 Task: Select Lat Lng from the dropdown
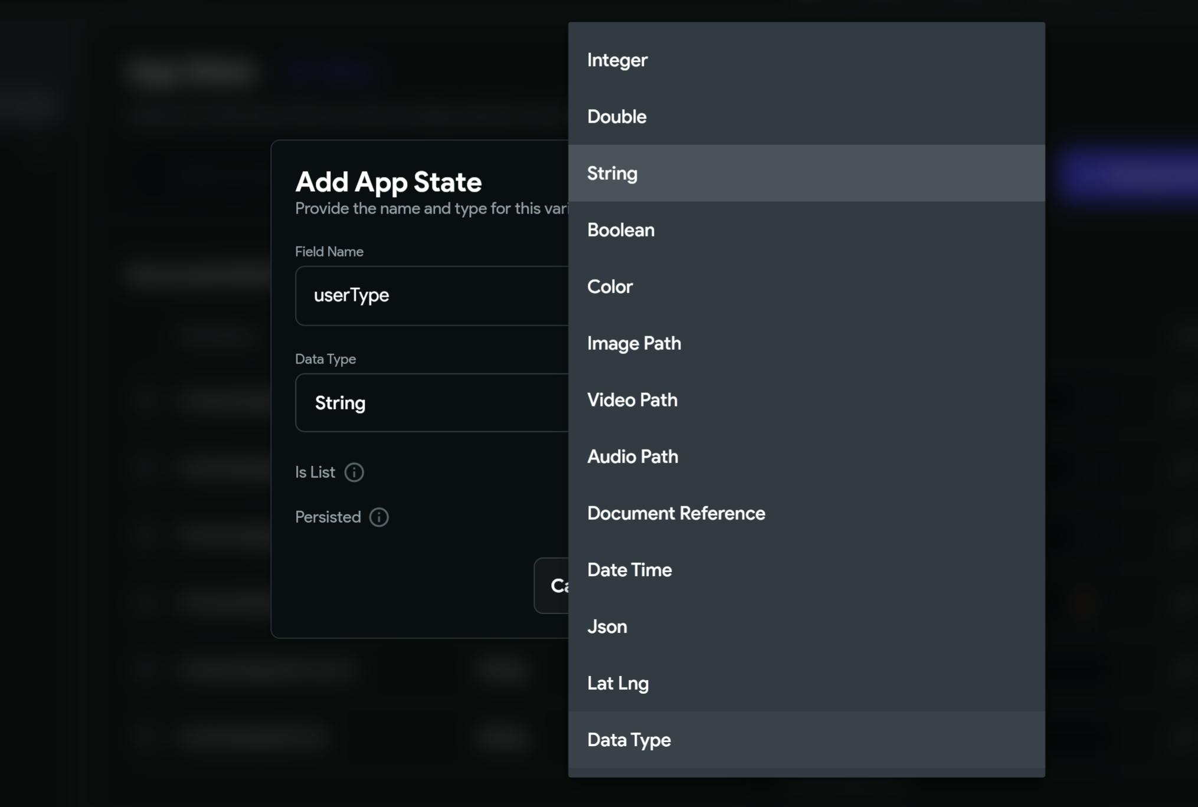tap(617, 683)
